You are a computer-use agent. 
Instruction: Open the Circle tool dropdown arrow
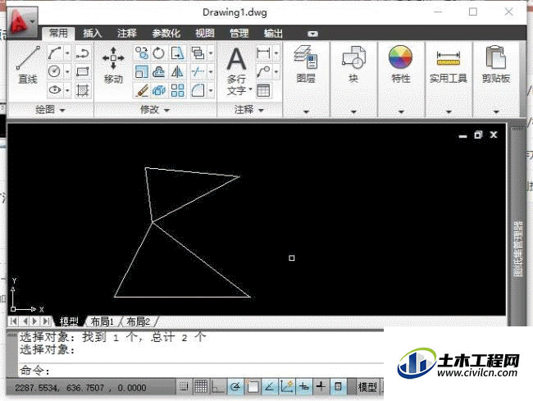[67, 71]
